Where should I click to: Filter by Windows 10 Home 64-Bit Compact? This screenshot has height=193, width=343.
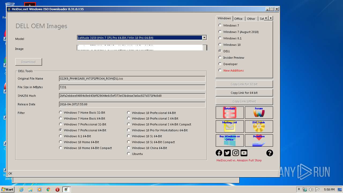click(61, 148)
